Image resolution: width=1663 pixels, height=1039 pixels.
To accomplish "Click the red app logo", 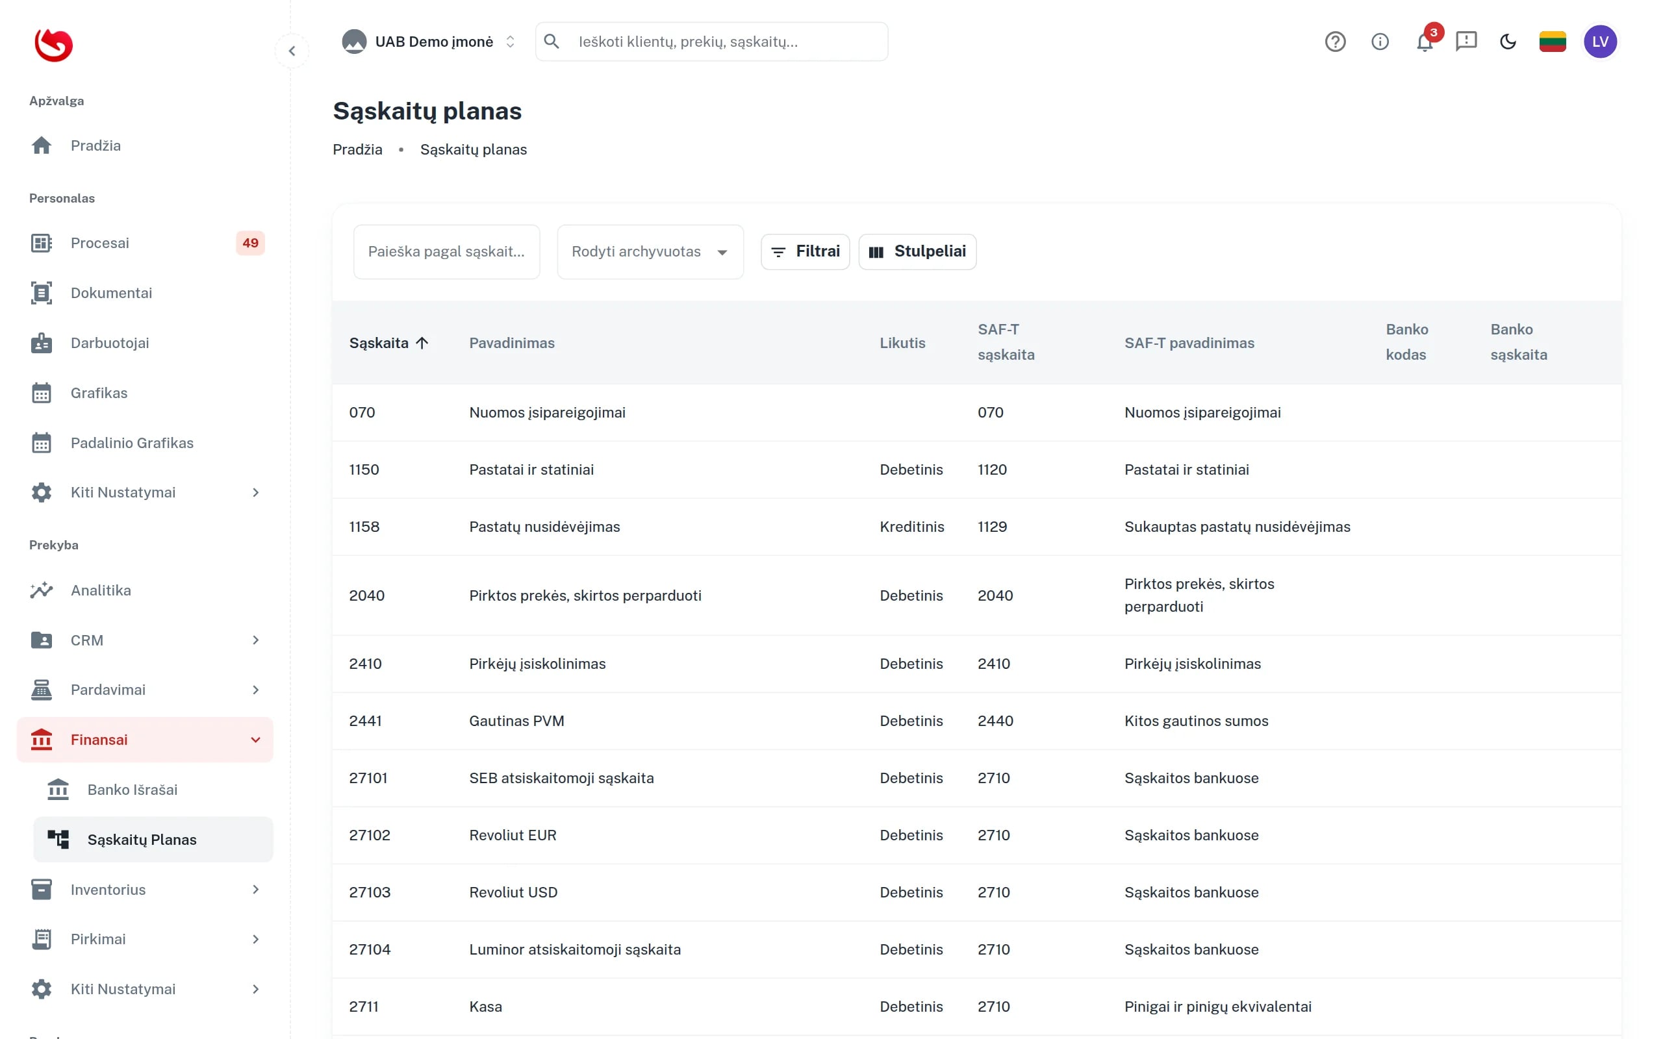I will coord(54,45).
